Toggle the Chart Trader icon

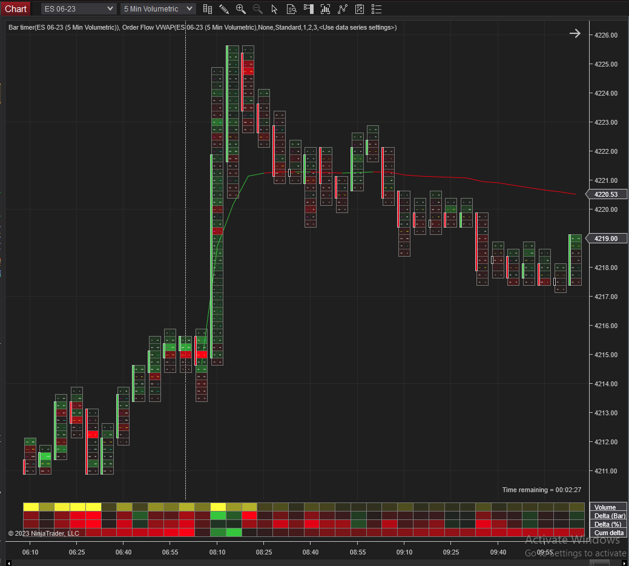coord(309,9)
